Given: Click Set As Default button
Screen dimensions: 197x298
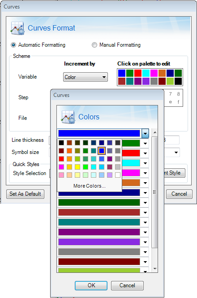Looking at the screenshot, I should click(x=25, y=194).
